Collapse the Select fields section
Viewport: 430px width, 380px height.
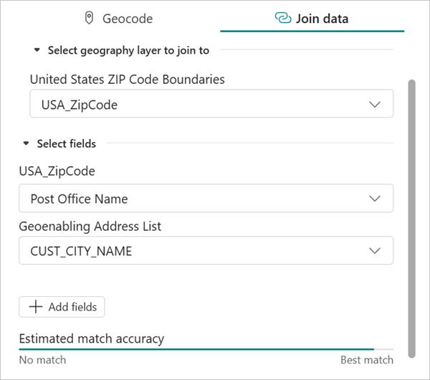(x=26, y=143)
